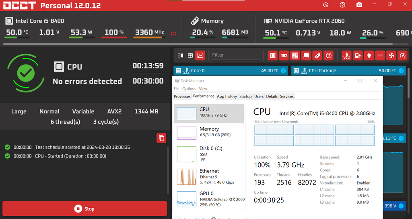The image size is (412, 219).
Task: Click the 'Variable' load type setting
Action: 83,111
